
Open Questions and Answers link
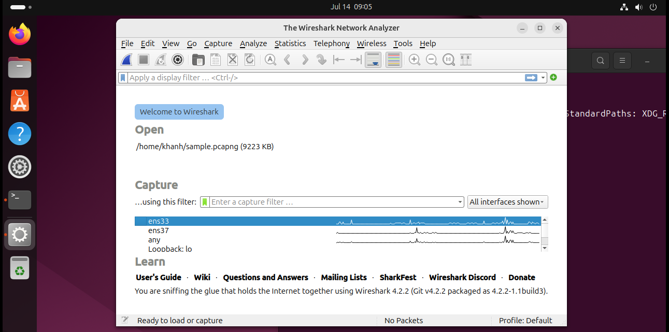266,278
